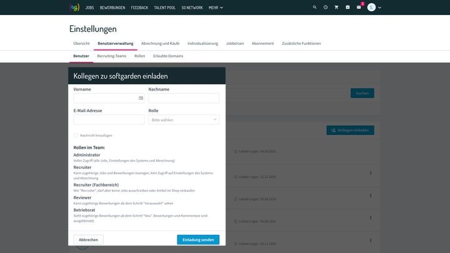Click the user avatar icon
Image resolution: width=450 pixels, height=253 pixels.
pos(371,7)
